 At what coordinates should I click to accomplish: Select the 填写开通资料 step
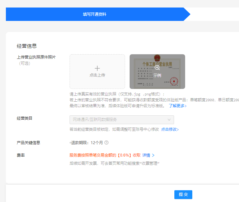coord(95,14)
